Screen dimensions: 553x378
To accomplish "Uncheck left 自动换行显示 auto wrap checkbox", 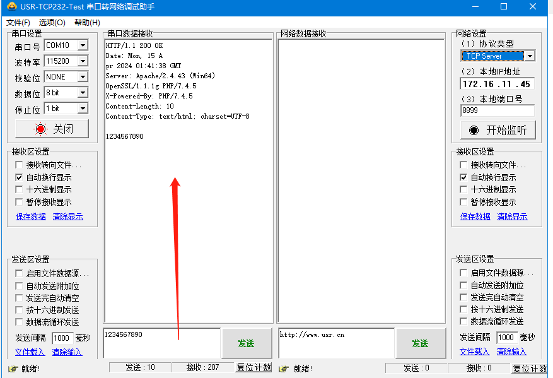I will click(x=20, y=178).
